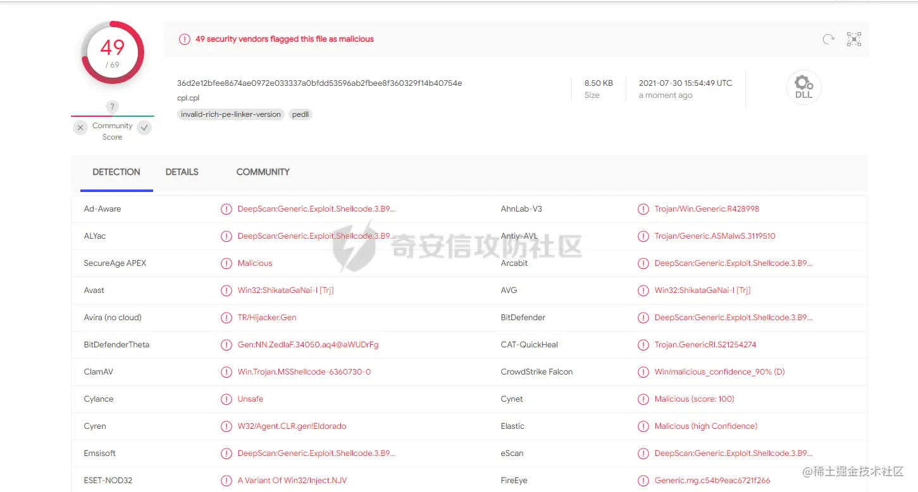
Task: Click the red alert icon in banner
Action: tap(184, 39)
